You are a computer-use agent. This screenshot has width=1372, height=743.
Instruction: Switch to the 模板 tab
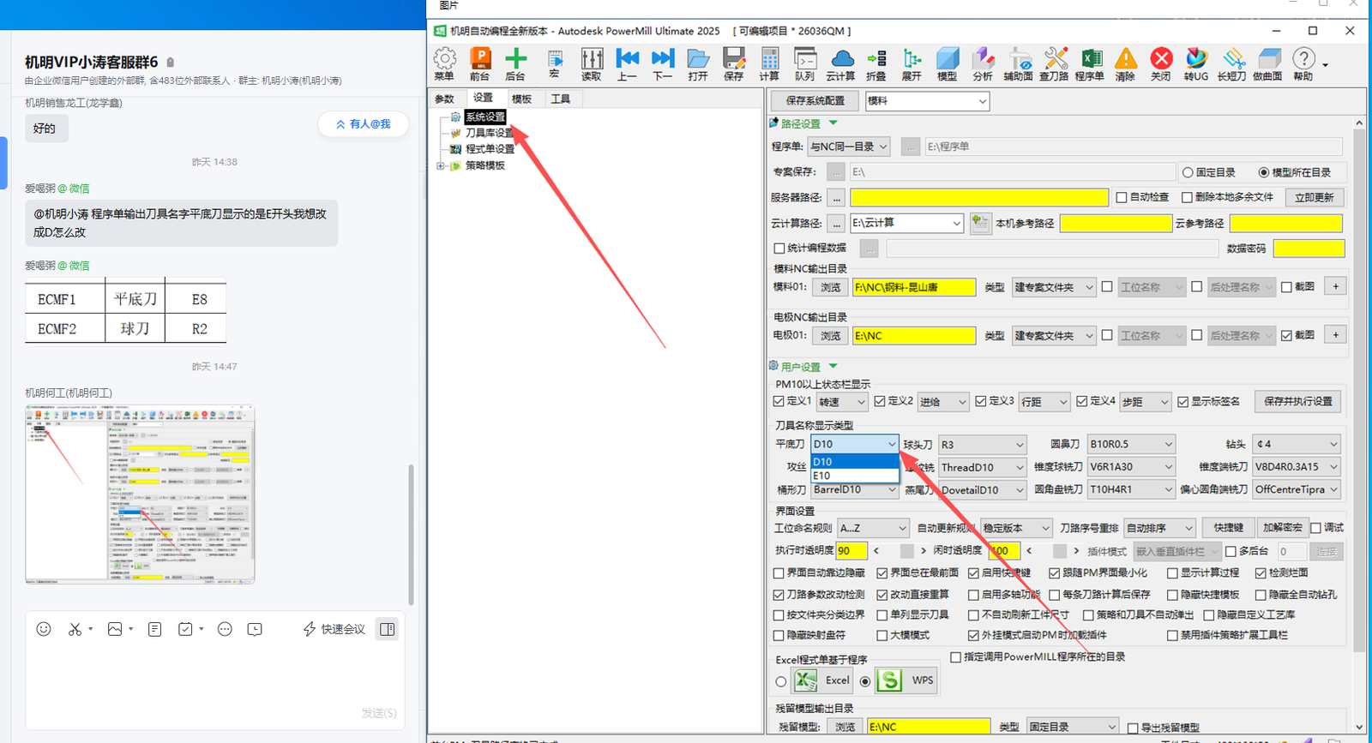coord(522,99)
